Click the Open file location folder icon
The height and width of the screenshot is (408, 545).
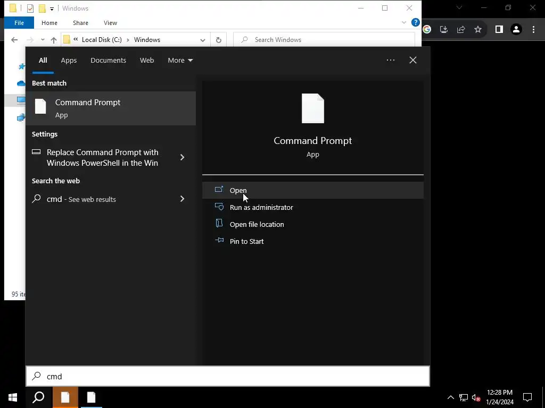coord(219,224)
